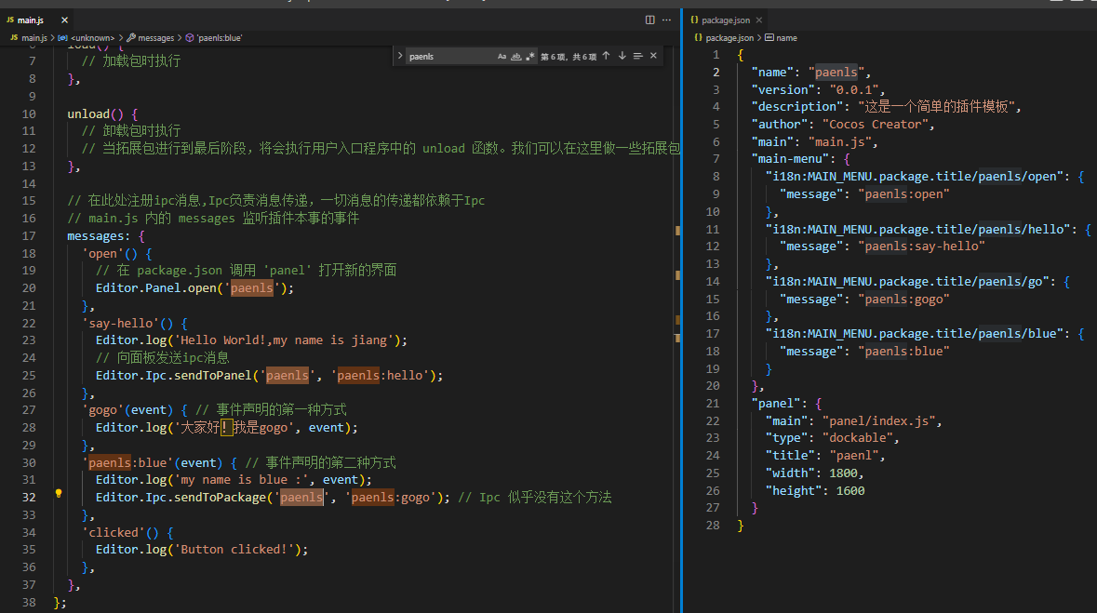Click the "Cocos Creator" author value

tap(875, 124)
